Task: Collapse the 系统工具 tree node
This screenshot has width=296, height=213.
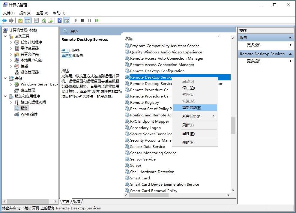Action: tap(5, 36)
